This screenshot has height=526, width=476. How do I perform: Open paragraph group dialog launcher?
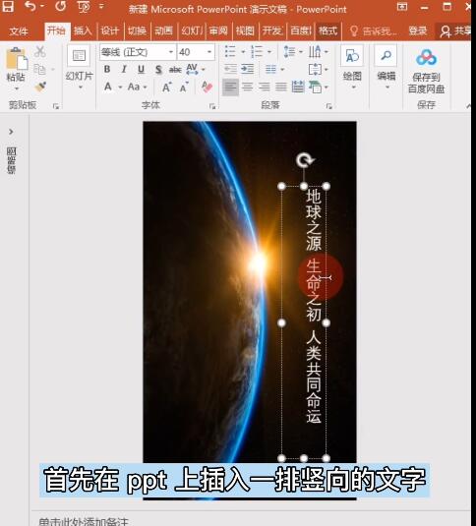[329, 106]
